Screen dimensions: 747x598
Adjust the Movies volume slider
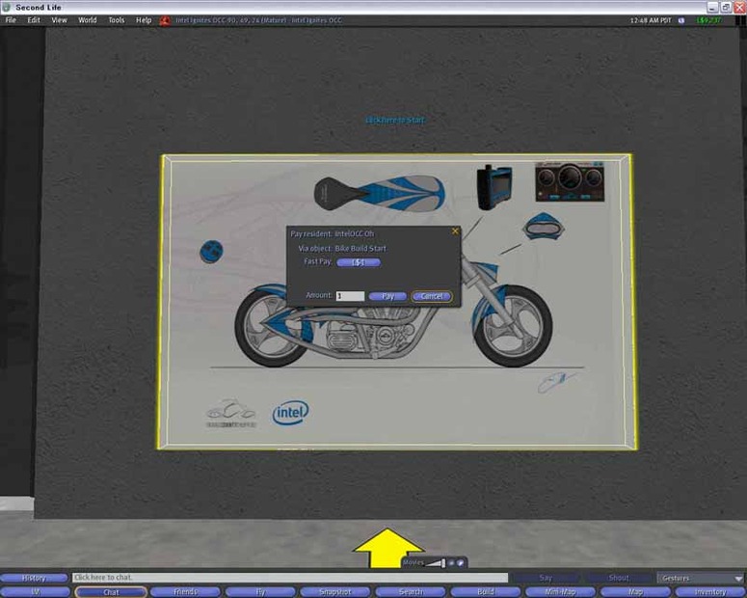[x=436, y=562]
